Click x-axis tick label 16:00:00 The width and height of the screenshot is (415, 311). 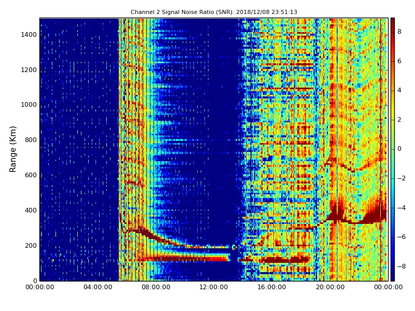pos(272,287)
